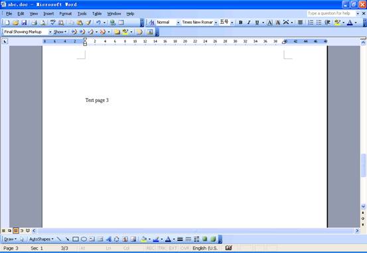Image resolution: width=367 pixels, height=253 pixels.
Task: Toggle numbered list
Action: click(x=311, y=23)
